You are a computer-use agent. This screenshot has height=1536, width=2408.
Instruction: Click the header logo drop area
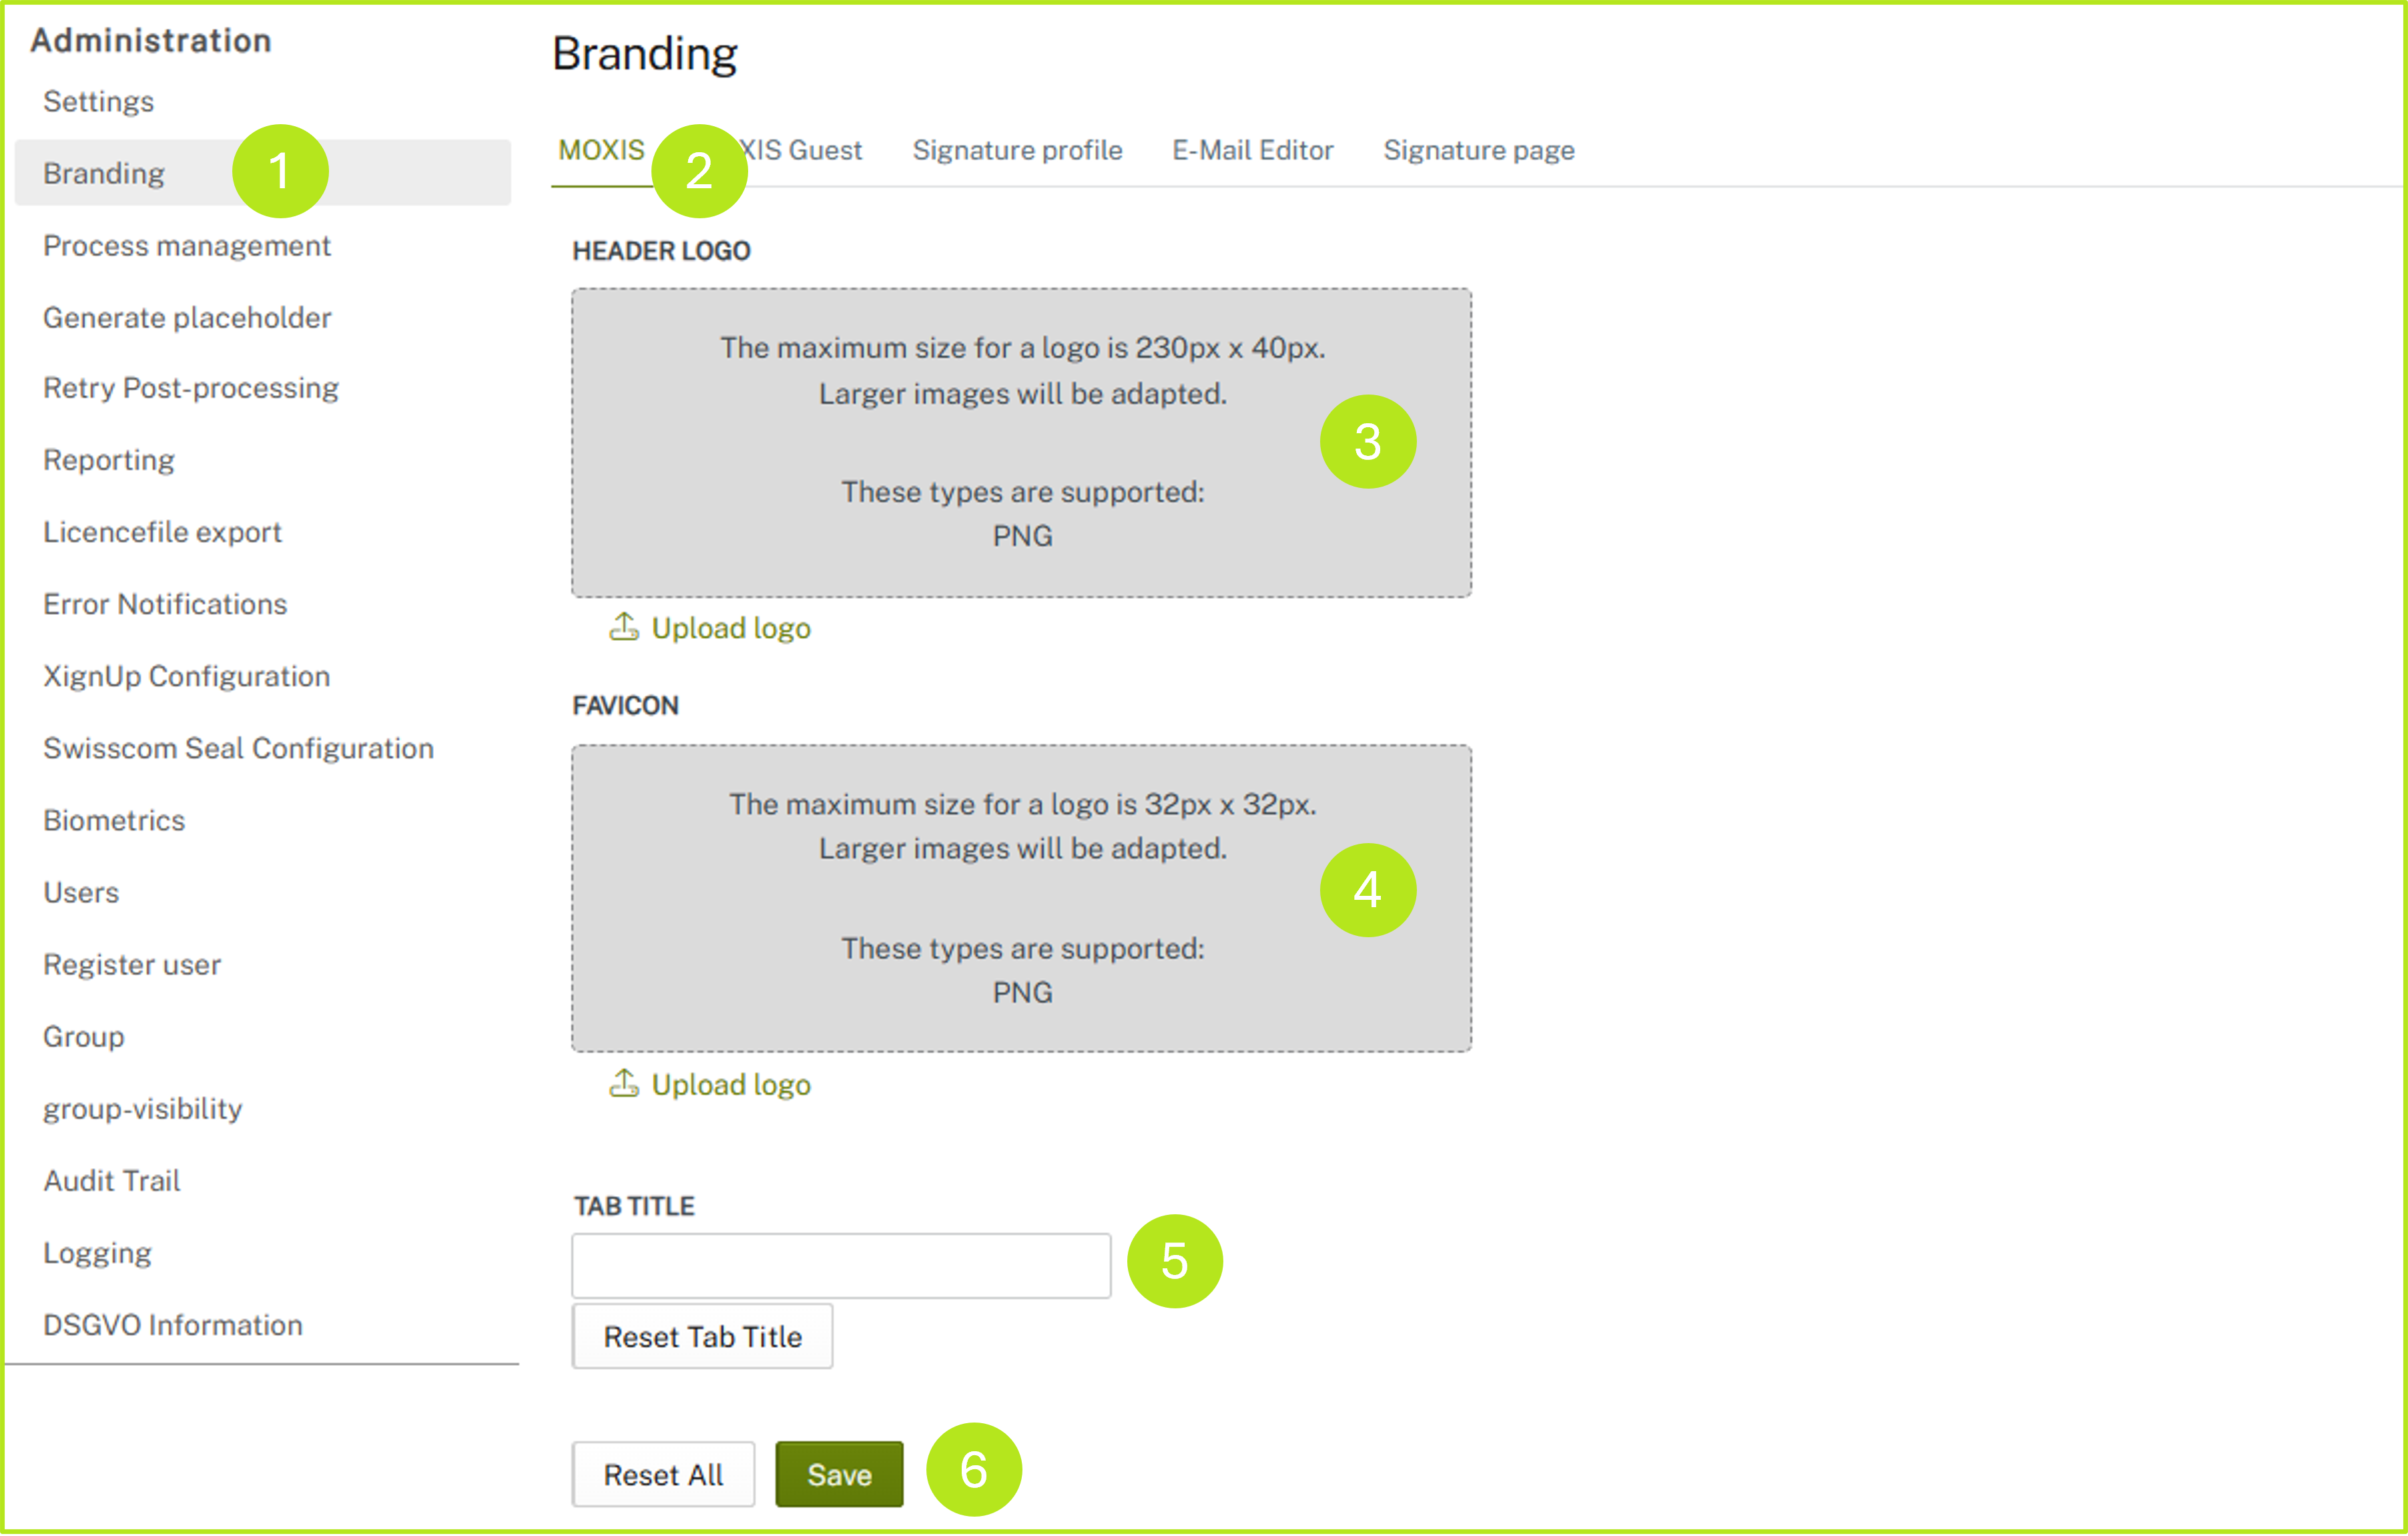tap(1020, 442)
